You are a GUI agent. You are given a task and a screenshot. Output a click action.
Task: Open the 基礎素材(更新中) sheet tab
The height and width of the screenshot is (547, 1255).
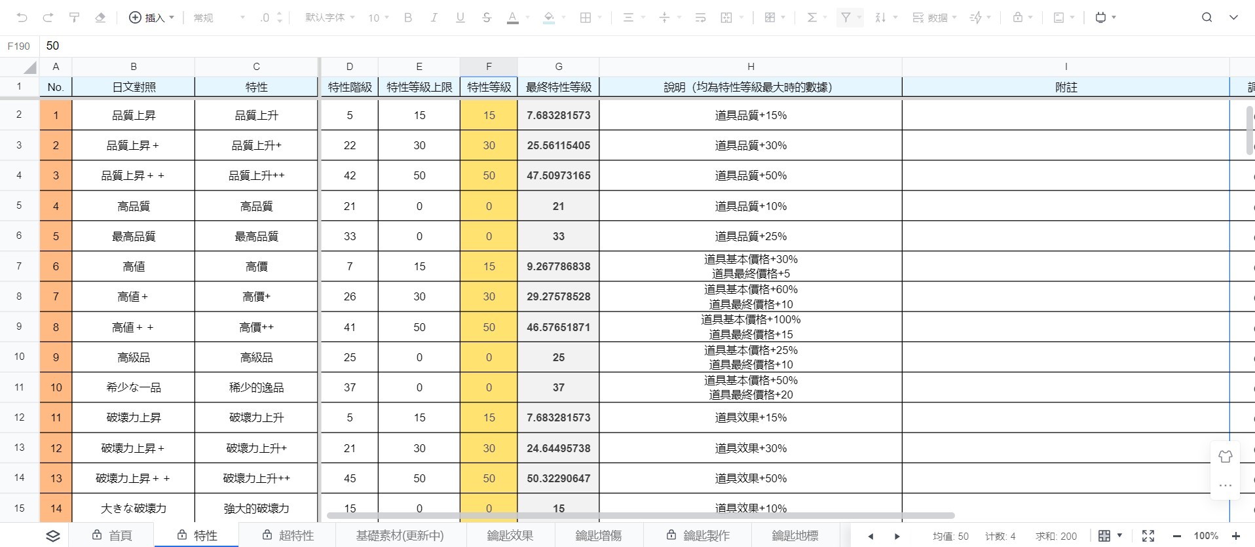[x=400, y=535]
